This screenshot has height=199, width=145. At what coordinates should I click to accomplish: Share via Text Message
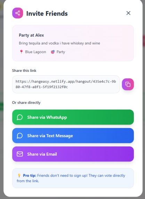pos(73,135)
